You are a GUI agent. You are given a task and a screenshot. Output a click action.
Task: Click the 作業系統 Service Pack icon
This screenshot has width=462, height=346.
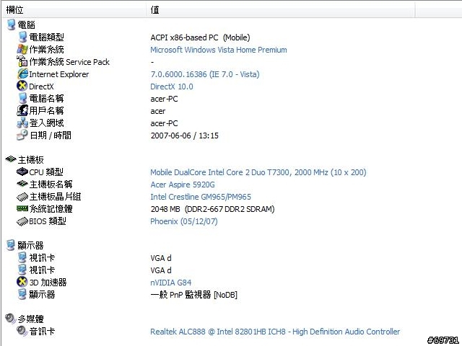tap(22, 61)
